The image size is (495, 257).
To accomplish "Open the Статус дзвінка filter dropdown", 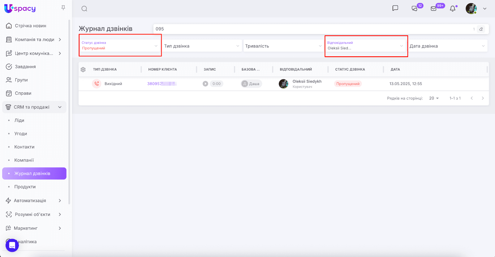I will pyautogui.click(x=120, y=46).
